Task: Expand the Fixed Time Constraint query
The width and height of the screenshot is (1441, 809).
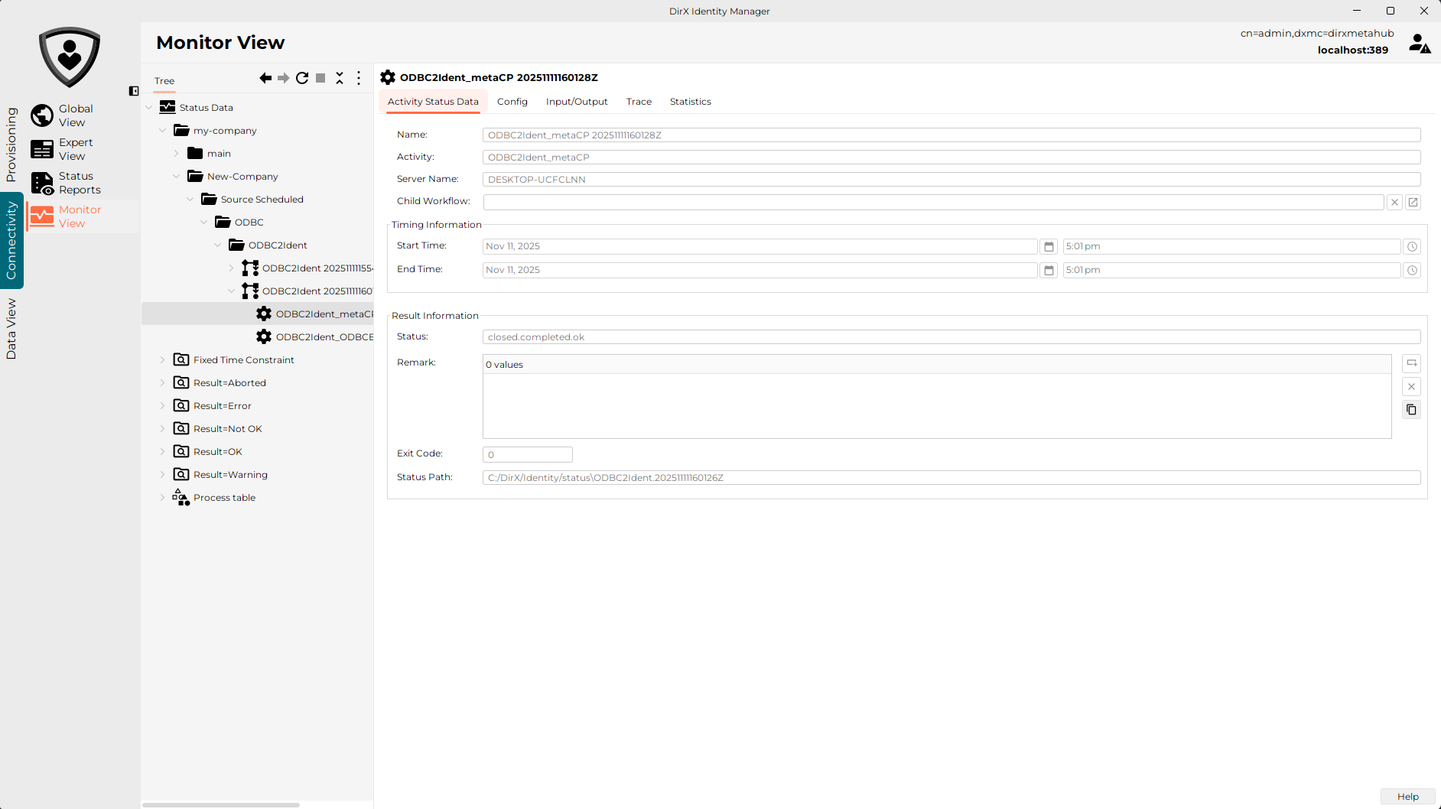Action: coord(162,360)
